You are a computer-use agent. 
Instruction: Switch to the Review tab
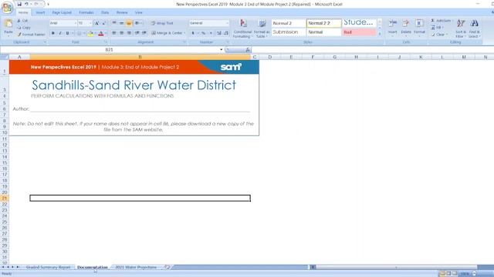pos(122,12)
